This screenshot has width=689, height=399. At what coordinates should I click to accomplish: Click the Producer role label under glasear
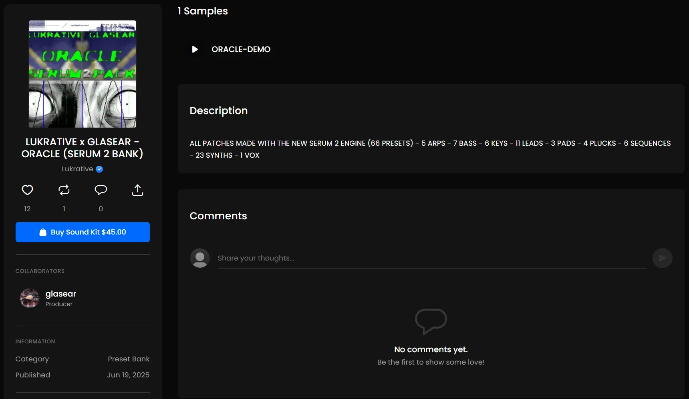pyautogui.click(x=59, y=304)
